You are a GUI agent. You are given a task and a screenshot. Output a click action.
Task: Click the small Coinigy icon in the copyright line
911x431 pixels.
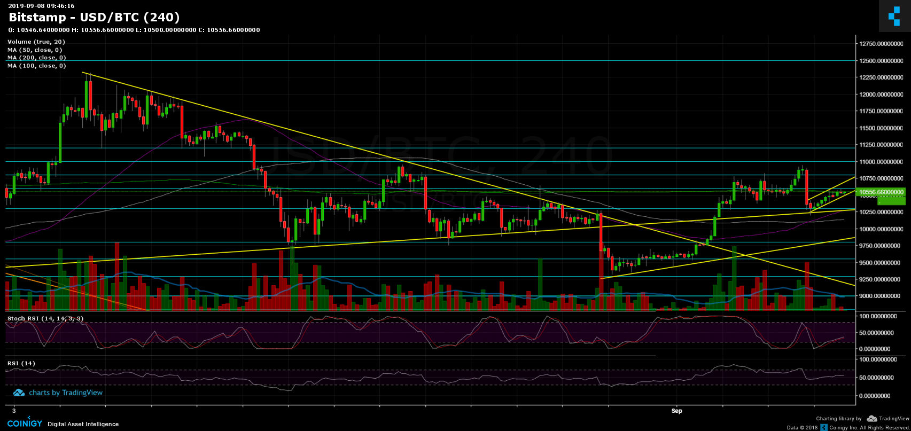coord(824,427)
